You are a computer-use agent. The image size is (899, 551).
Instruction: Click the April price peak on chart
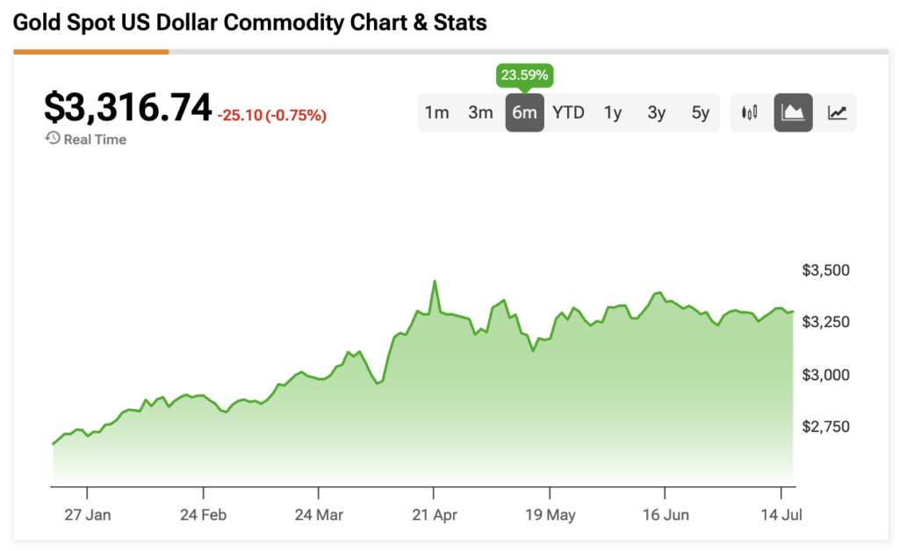(435, 282)
